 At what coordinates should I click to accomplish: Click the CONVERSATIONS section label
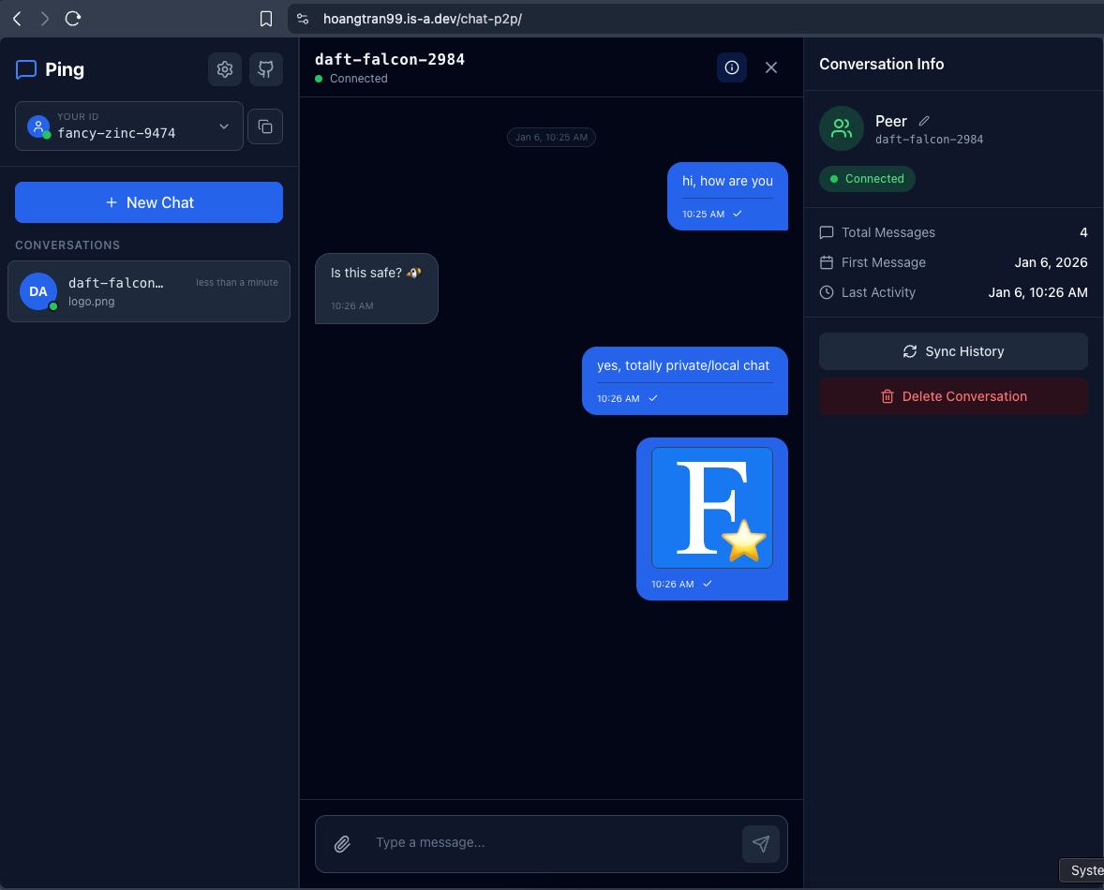[67, 245]
